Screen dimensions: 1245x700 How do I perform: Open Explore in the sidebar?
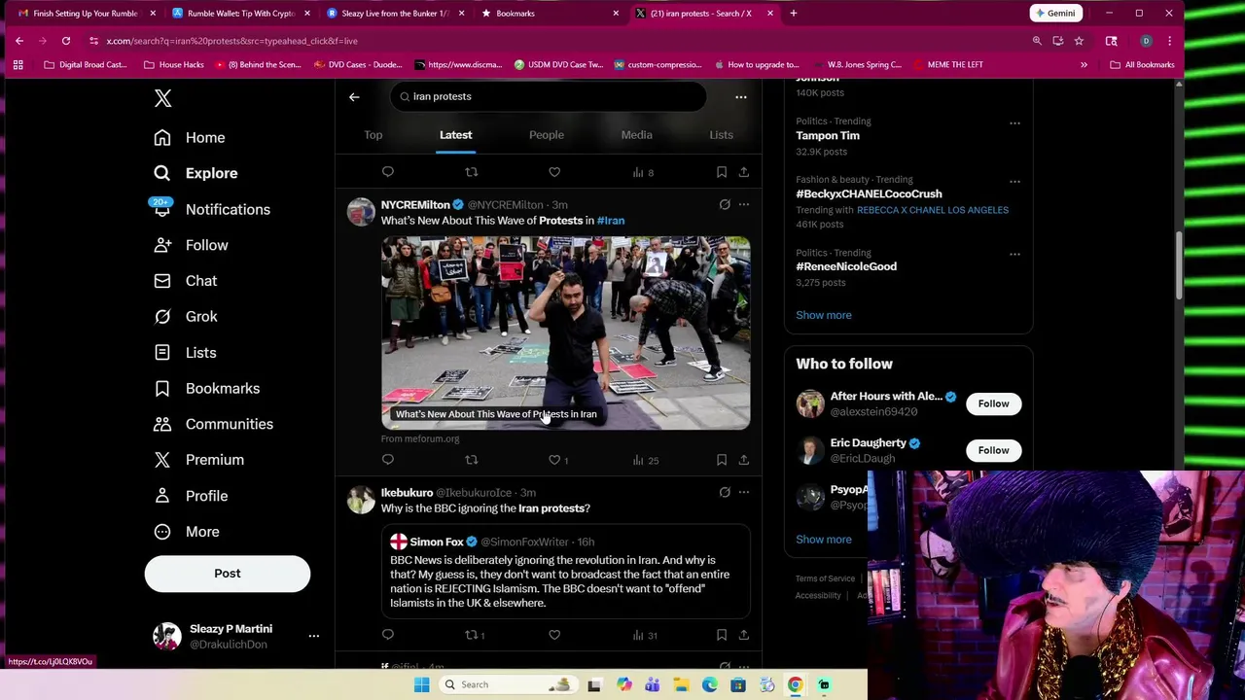click(196, 173)
